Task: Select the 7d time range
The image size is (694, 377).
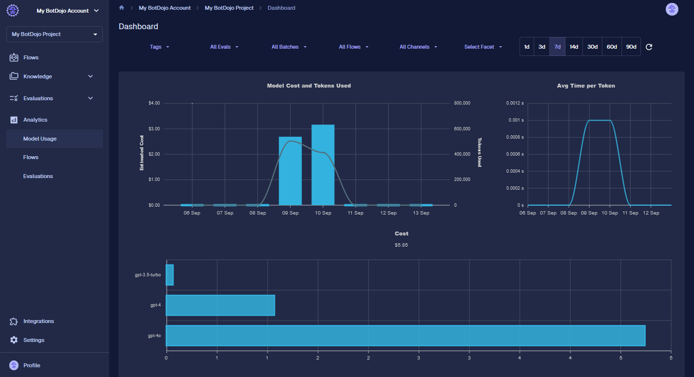Action: (x=558, y=47)
